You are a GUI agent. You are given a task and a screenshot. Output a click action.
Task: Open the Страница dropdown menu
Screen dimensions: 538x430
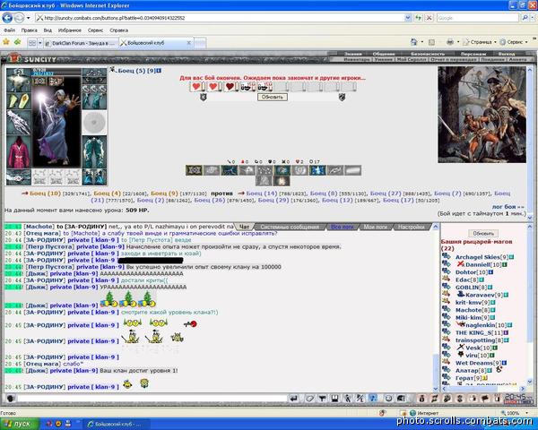pos(480,42)
